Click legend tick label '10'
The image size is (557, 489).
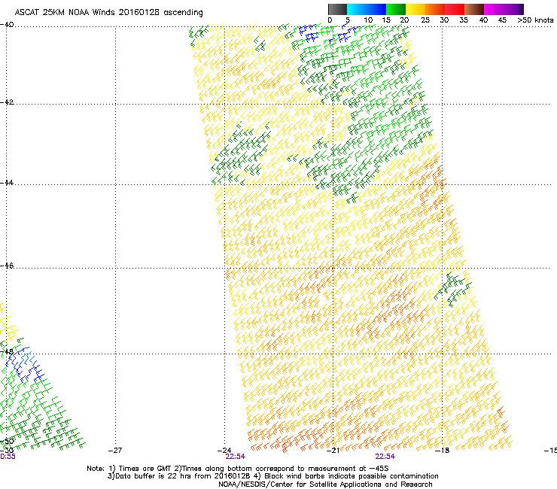coord(368,20)
